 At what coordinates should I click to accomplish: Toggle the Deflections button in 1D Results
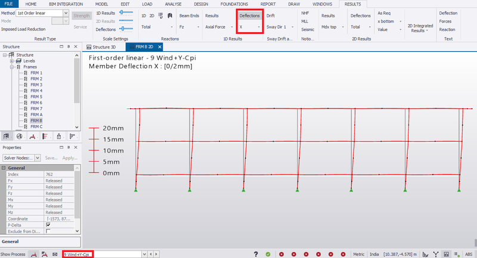249,15
